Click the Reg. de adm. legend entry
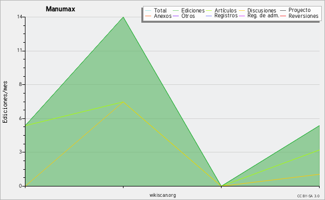Screen dimensions: 325x200 pyautogui.click(x=259, y=16)
